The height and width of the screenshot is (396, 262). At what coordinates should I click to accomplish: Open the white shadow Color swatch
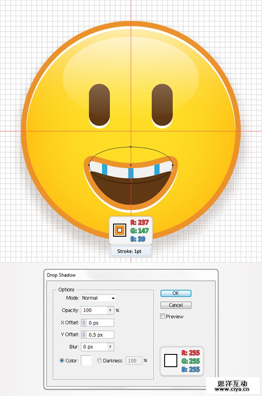point(86,361)
